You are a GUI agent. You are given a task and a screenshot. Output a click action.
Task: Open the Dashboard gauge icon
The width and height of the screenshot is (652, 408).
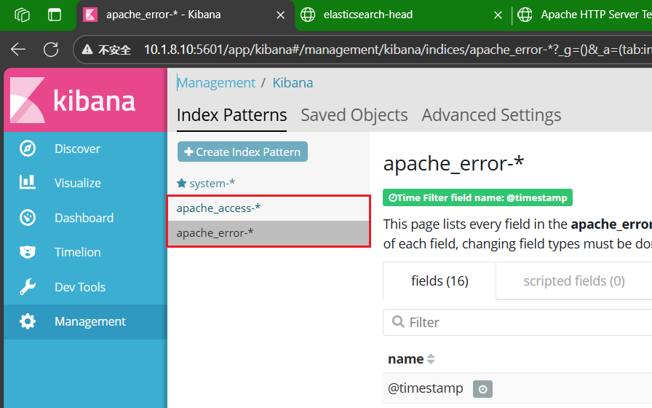28,217
